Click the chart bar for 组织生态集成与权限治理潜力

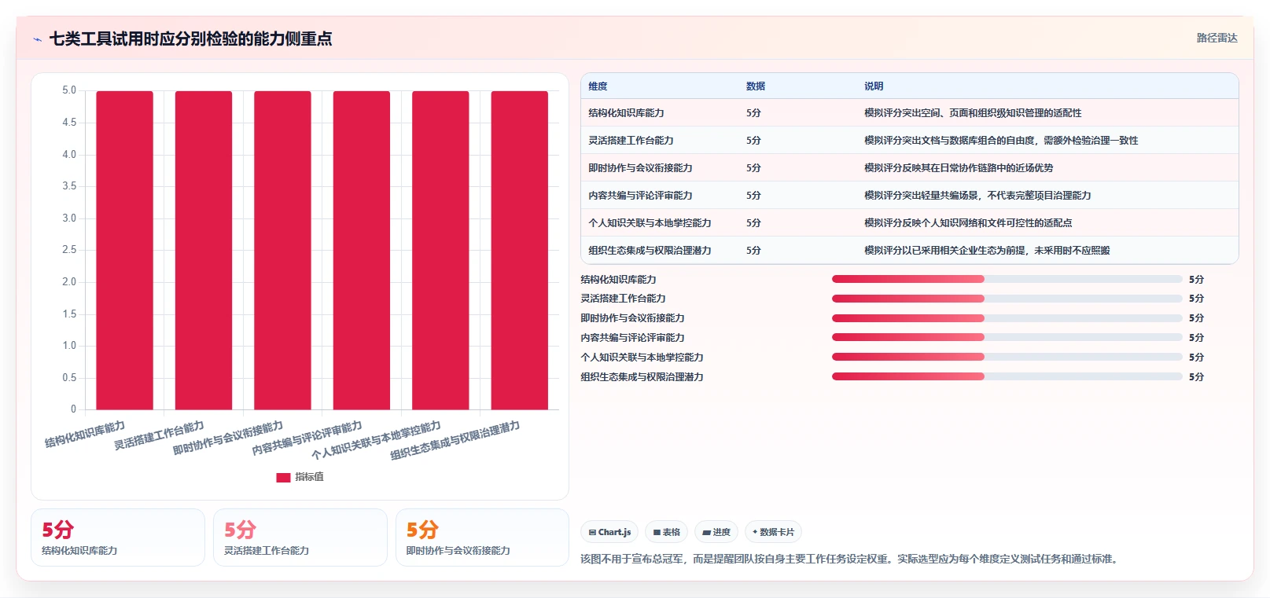[x=520, y=250]
